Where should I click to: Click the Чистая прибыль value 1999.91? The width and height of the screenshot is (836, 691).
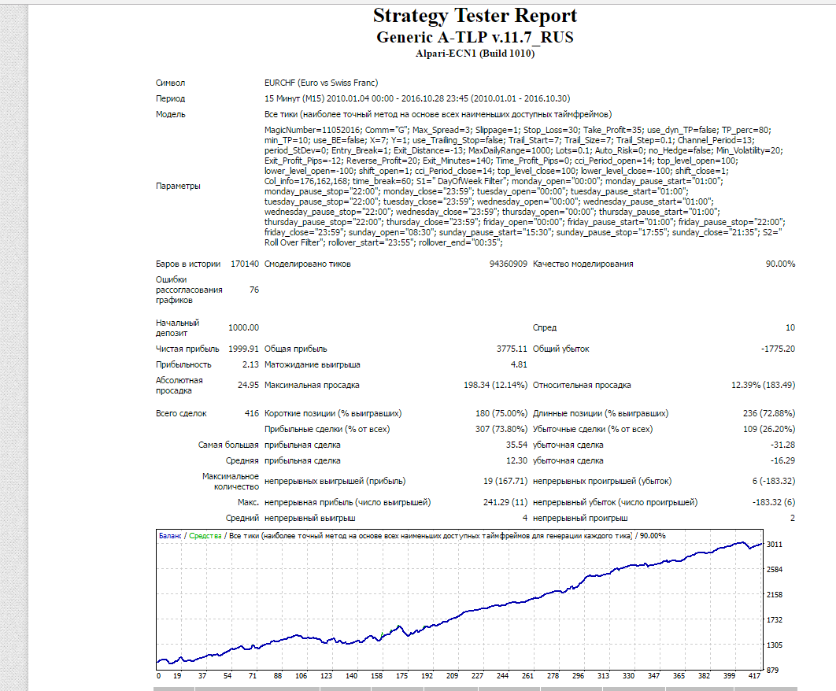point(244,349)
